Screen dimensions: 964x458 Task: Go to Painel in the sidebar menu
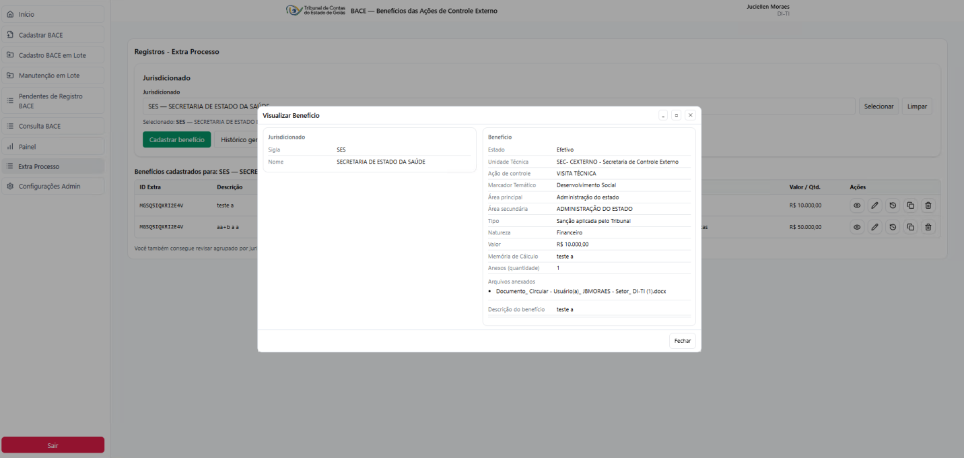point(53,146)
